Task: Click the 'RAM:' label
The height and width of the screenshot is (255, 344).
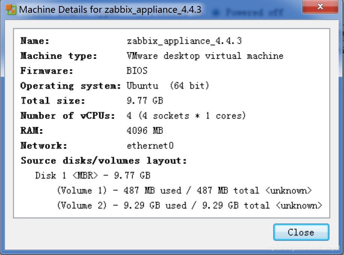Action: coord(32,131)
